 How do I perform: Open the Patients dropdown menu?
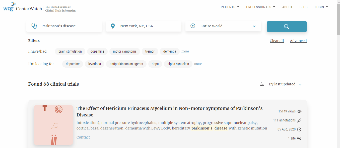(230, 7)
